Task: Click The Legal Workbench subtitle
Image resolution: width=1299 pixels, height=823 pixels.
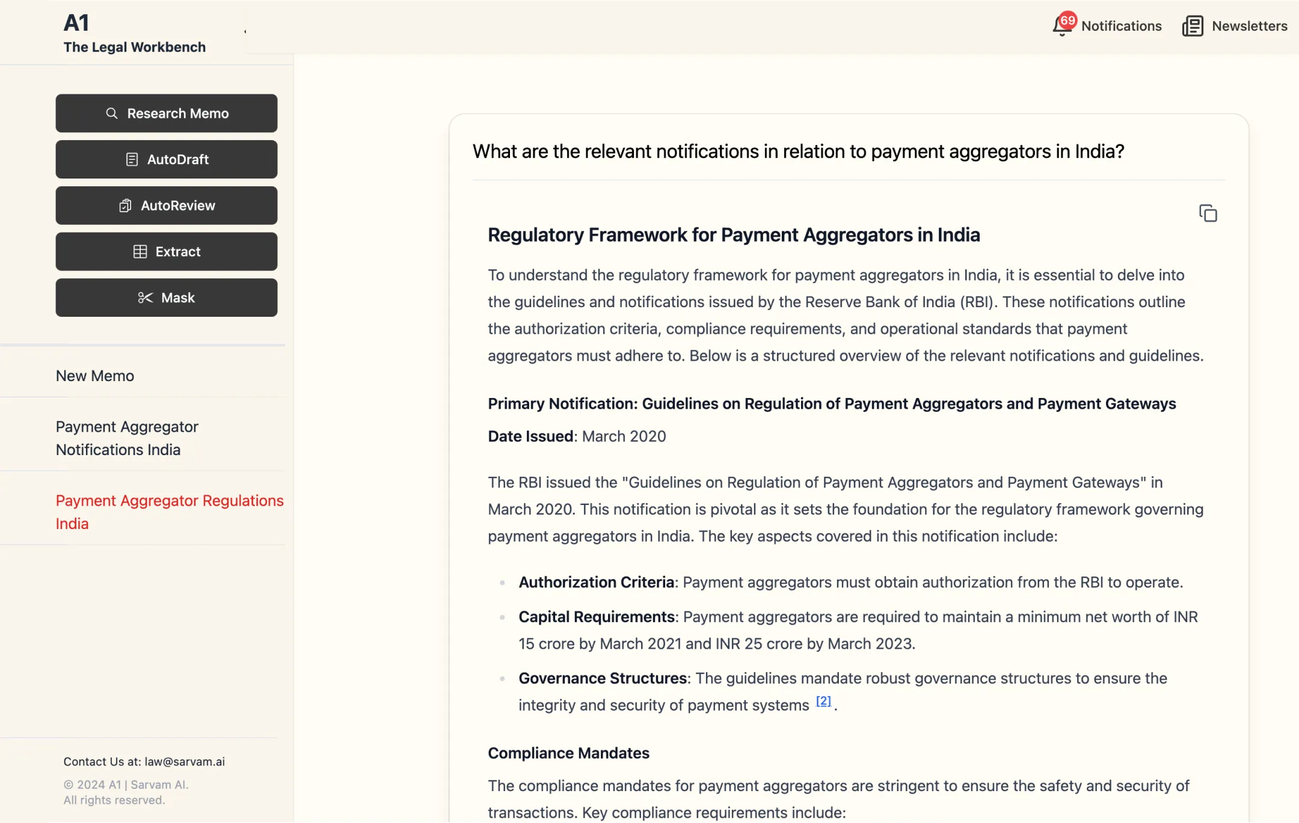Action: (x=135, y=47)
